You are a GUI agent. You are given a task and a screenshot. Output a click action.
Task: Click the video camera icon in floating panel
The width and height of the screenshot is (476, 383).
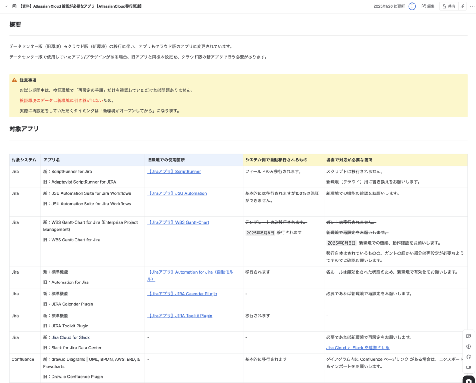pyautogui.click(x=468, y=367)
